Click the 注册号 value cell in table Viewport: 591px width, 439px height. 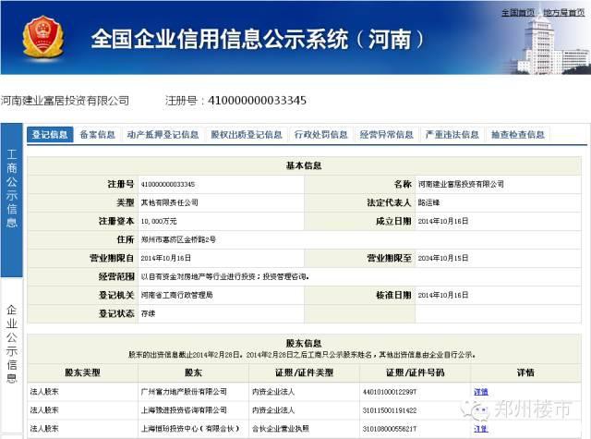click(x=222, y=185)
